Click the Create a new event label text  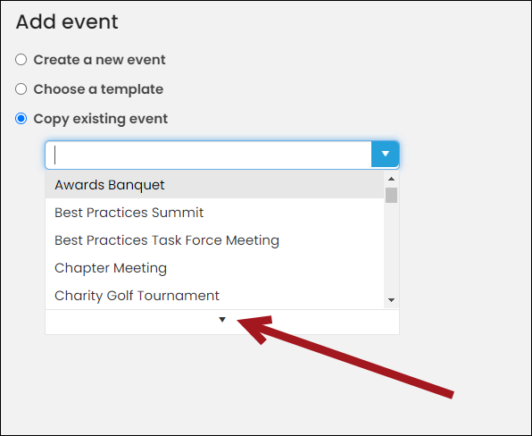(99, 60)
